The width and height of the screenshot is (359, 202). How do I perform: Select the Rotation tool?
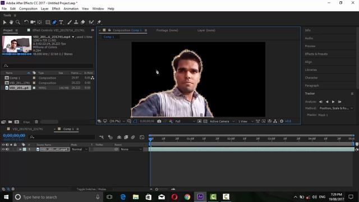(26, 22)
